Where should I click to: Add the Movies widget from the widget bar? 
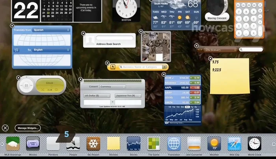(x=33, y=144)
